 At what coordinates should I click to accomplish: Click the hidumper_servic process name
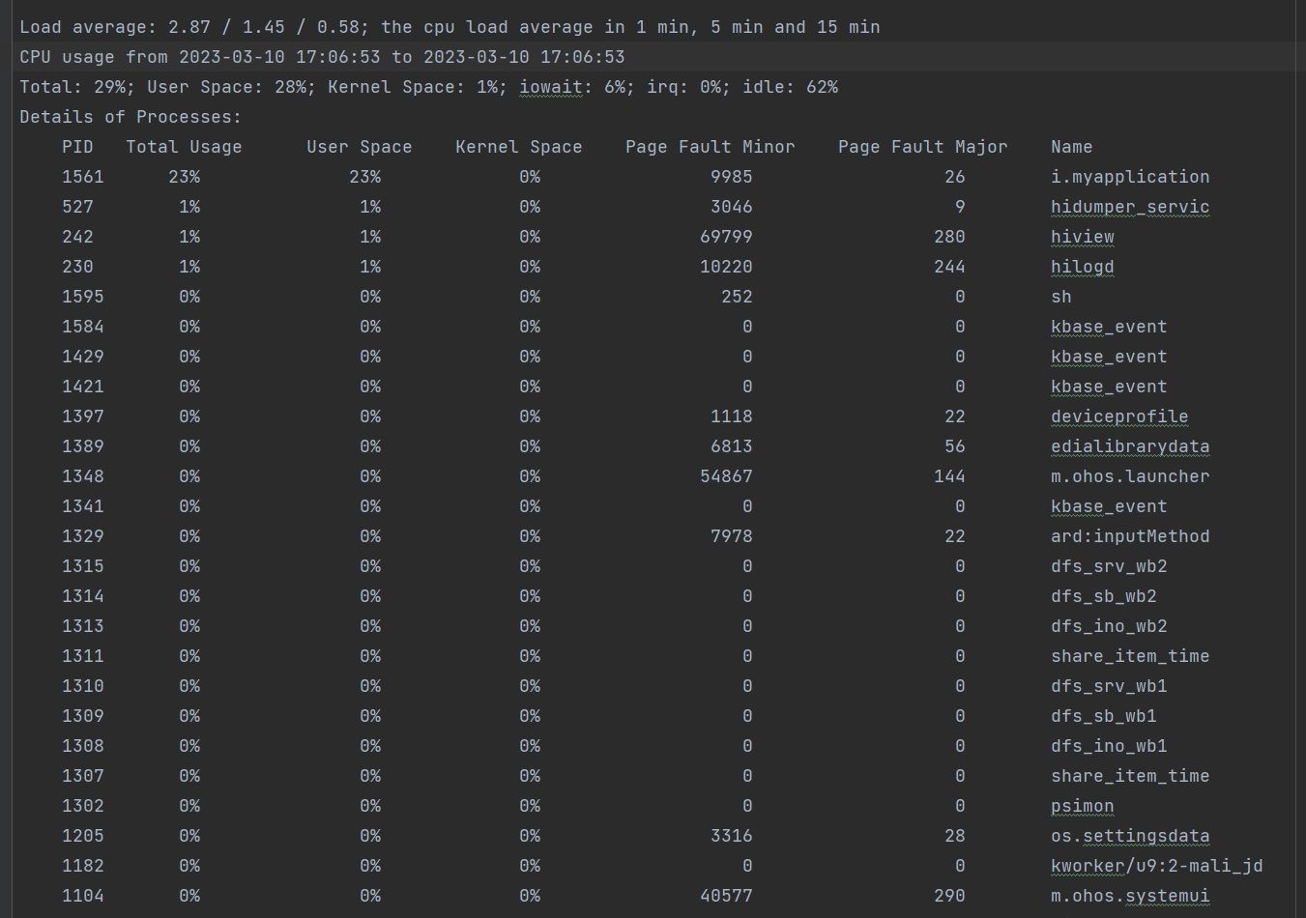(x=1129, y=207)
